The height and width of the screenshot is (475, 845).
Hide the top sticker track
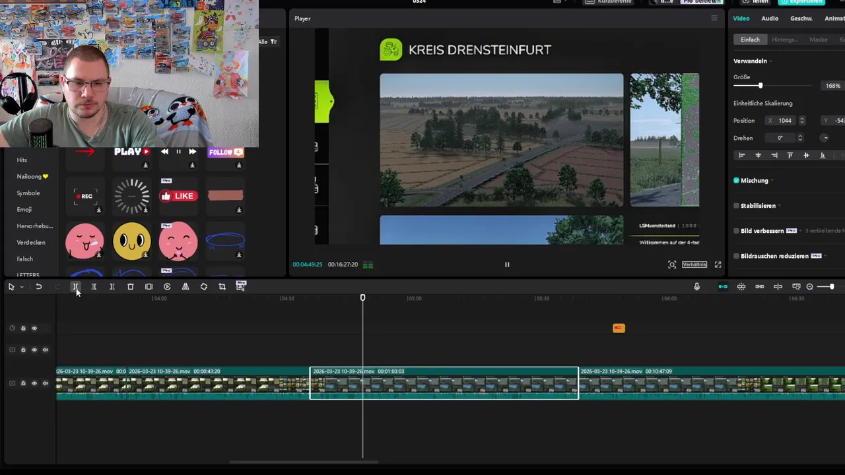(34, 329)
